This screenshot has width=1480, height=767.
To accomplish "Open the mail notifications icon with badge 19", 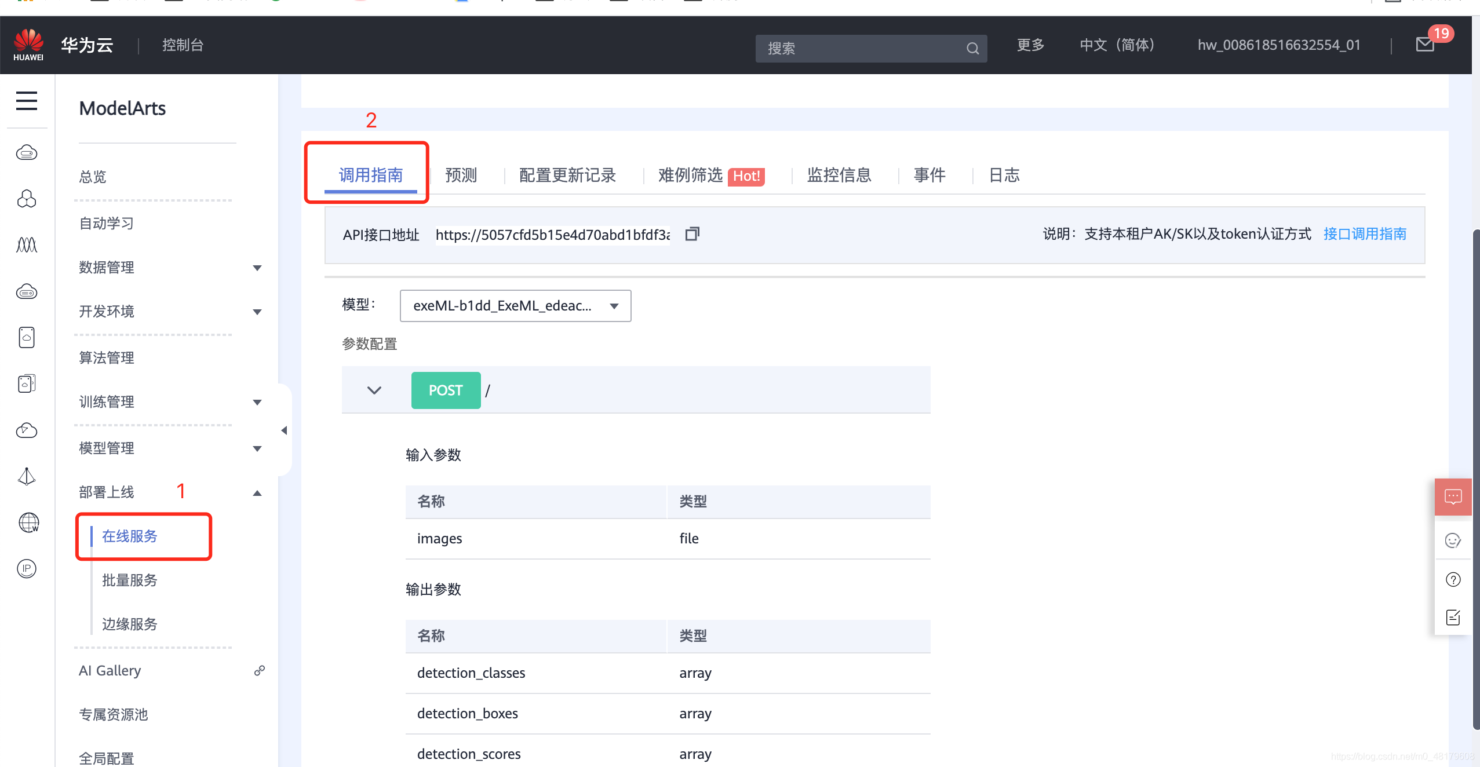I will (x=1425, y=45).
